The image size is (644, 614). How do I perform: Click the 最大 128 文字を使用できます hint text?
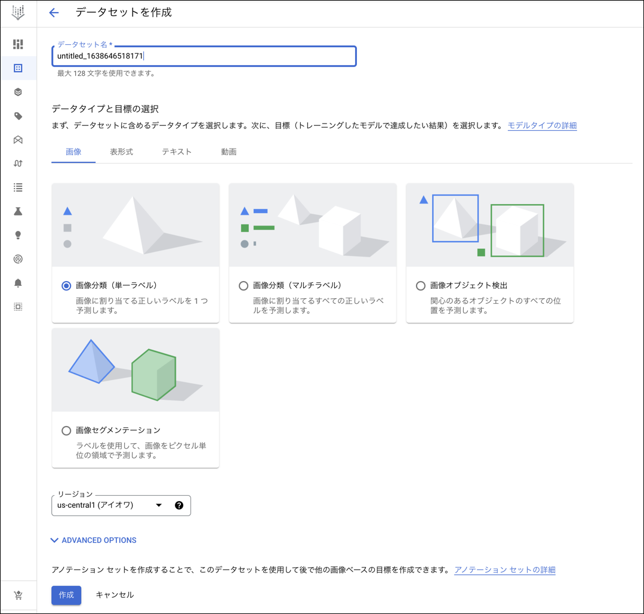[106, 73]
